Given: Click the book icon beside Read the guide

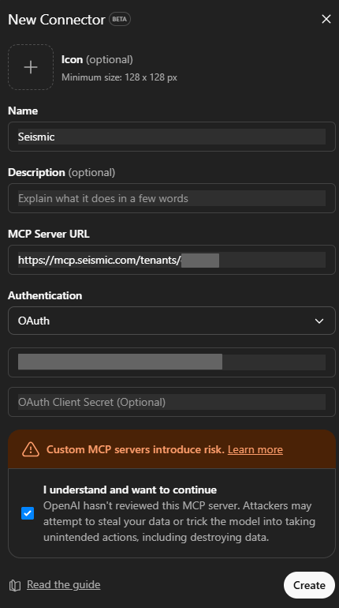Looking at the screenshot, I should click(15, 585).
